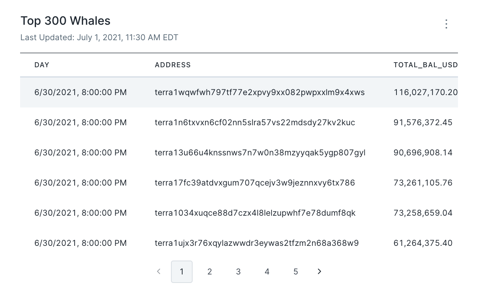Click address terra1n6txvxn6cf02nn5slra57vs22mdsdy27kv2kuc

point(255,123)
